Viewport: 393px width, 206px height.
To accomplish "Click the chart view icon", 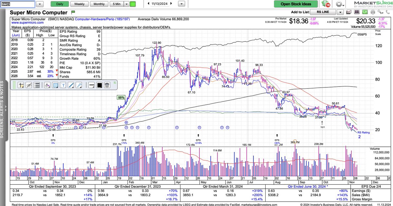I will [349, 12].
